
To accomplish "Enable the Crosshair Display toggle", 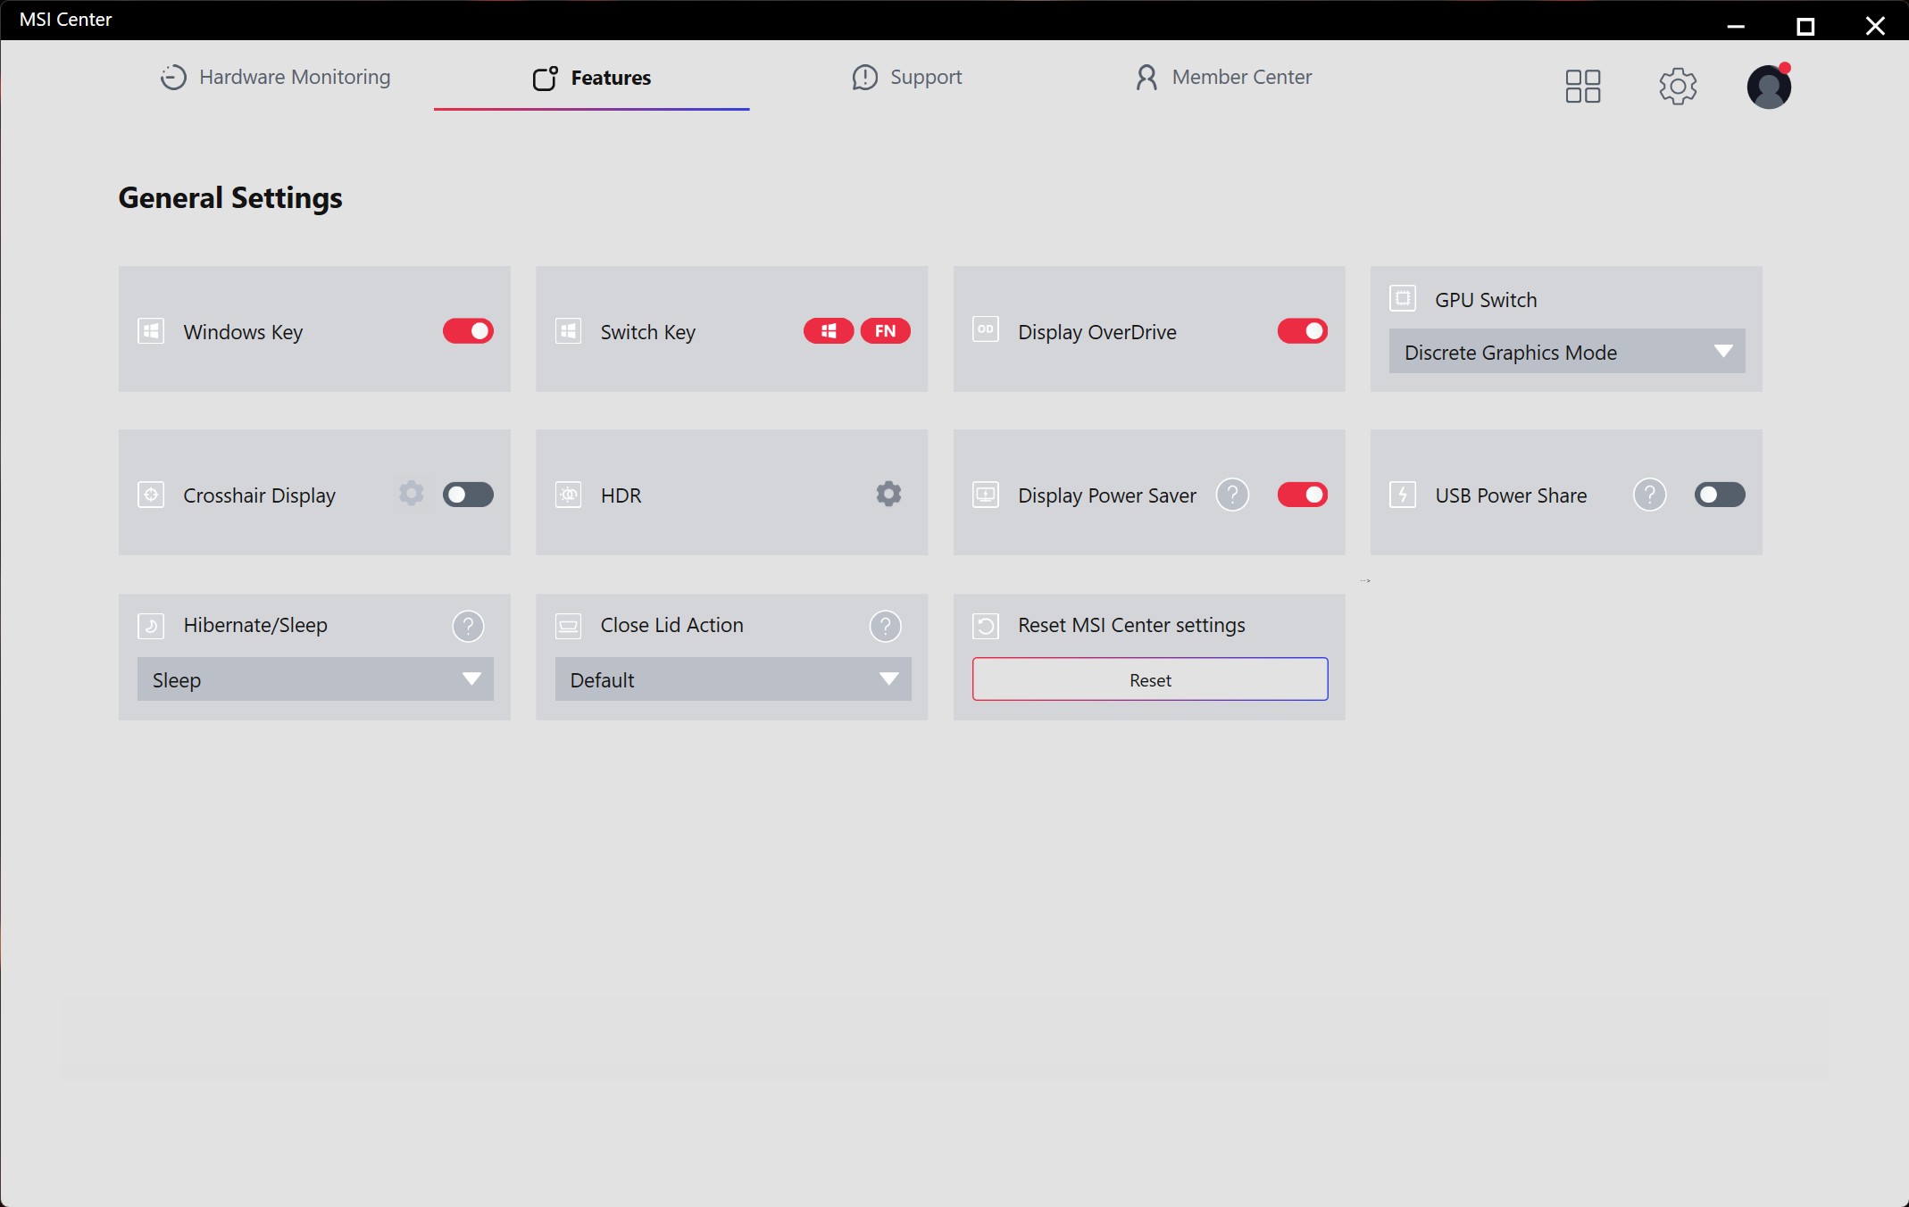I will tap(468, 495).
